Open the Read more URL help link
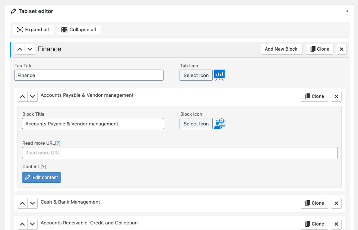The height and width of the screenshot is (230, 358). click(58, 143)
